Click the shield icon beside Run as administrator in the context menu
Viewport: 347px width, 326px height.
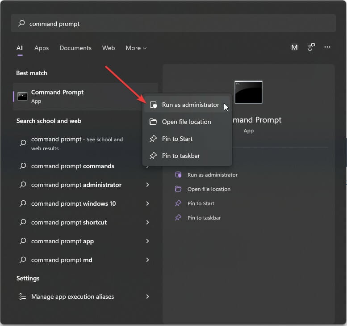pyautogui.click(x=153, y=105)
